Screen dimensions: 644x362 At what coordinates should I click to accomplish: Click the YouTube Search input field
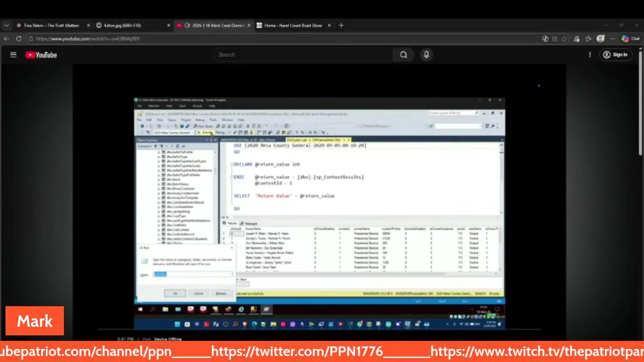coord(303,55)
